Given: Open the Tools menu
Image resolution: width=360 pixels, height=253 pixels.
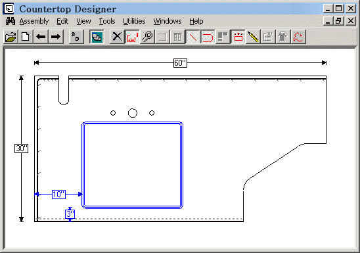Looking at the screenshot, I should point(107,21).
